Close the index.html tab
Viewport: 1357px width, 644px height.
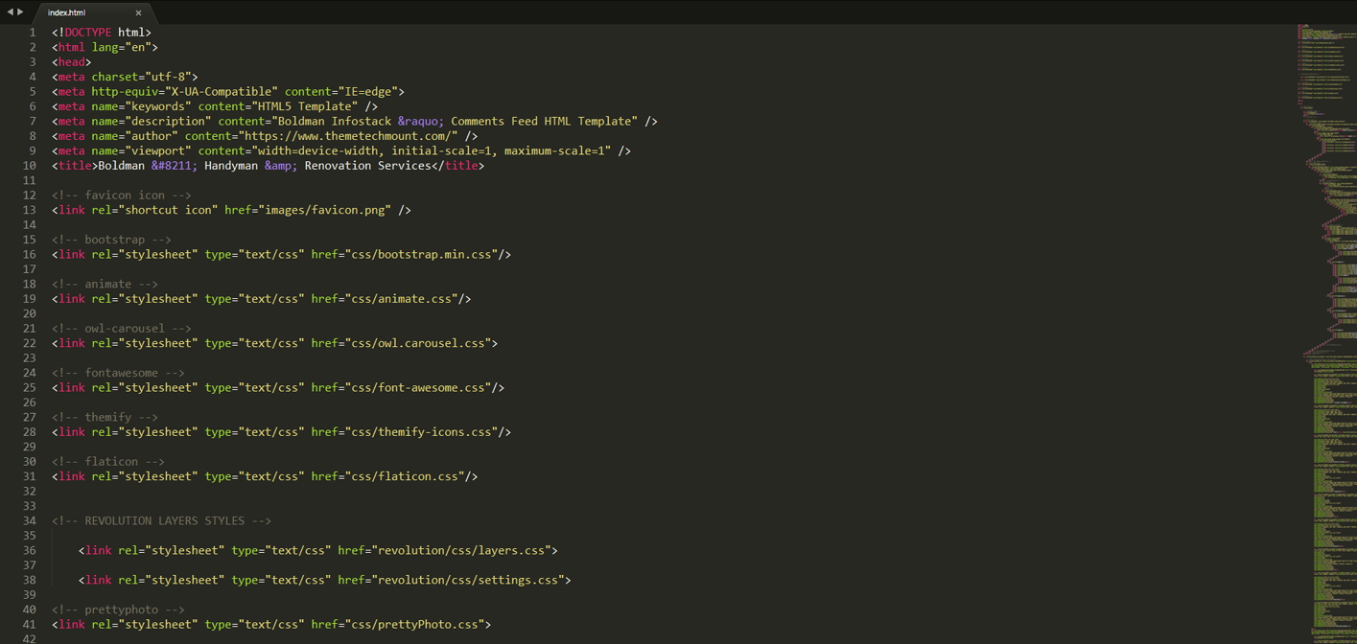[138, 12]
